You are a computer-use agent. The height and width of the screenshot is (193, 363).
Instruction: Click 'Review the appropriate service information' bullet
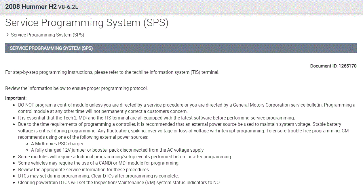coord(84,169)
